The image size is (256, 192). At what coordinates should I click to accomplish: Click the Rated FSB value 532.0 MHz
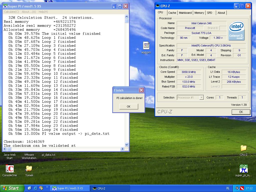click(x=188, y=86)
